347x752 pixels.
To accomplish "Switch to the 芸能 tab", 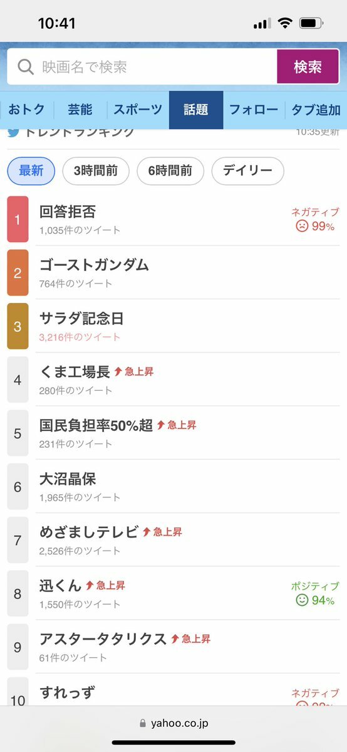I will [x=80, y=110].
